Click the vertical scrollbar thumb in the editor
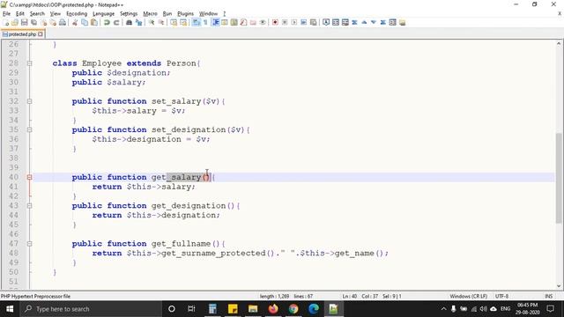 click(558, 178)
